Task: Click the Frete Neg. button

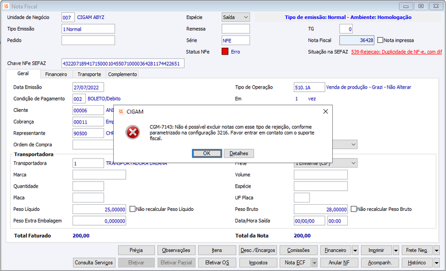Action: 417,250
